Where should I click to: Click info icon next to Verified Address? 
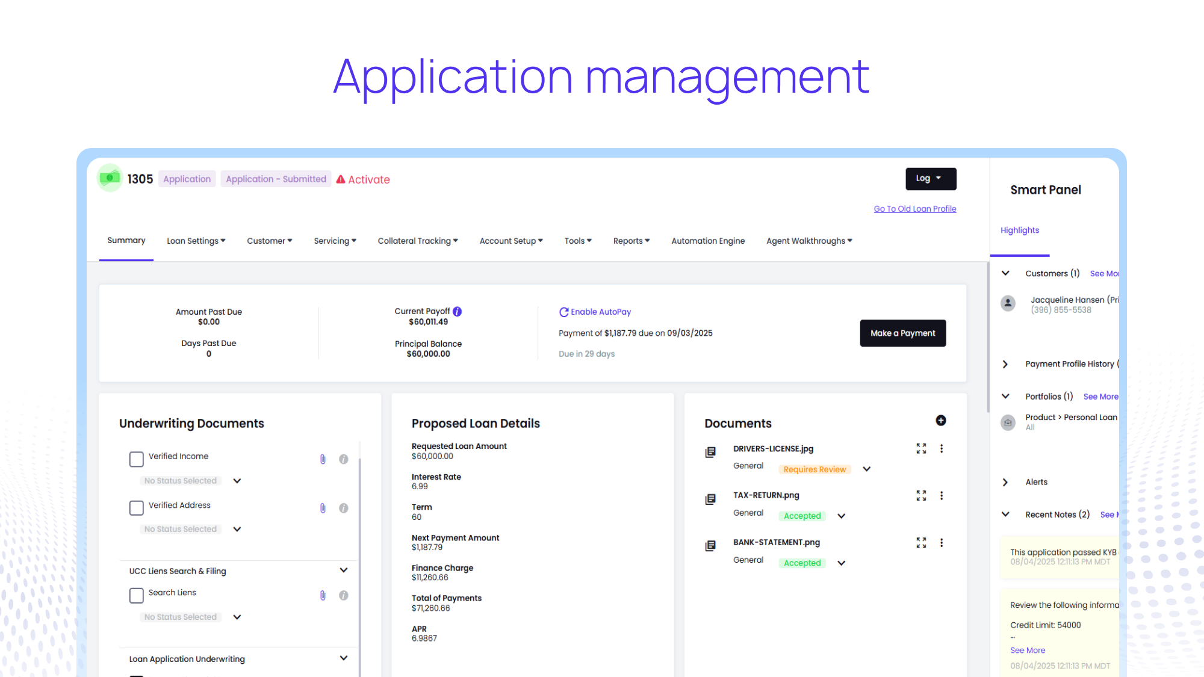click(x=343, y=508)
